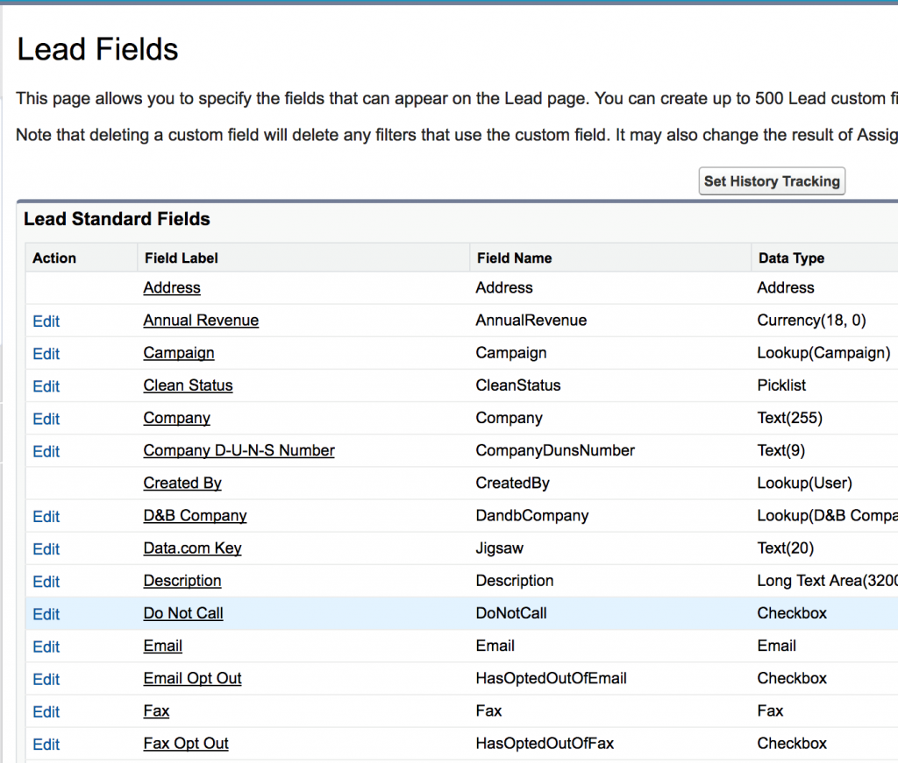Image resolution: width=898 pixels, height=763 pixels.
Task: Open the Fax field label link
Action: tap(156, 710)
